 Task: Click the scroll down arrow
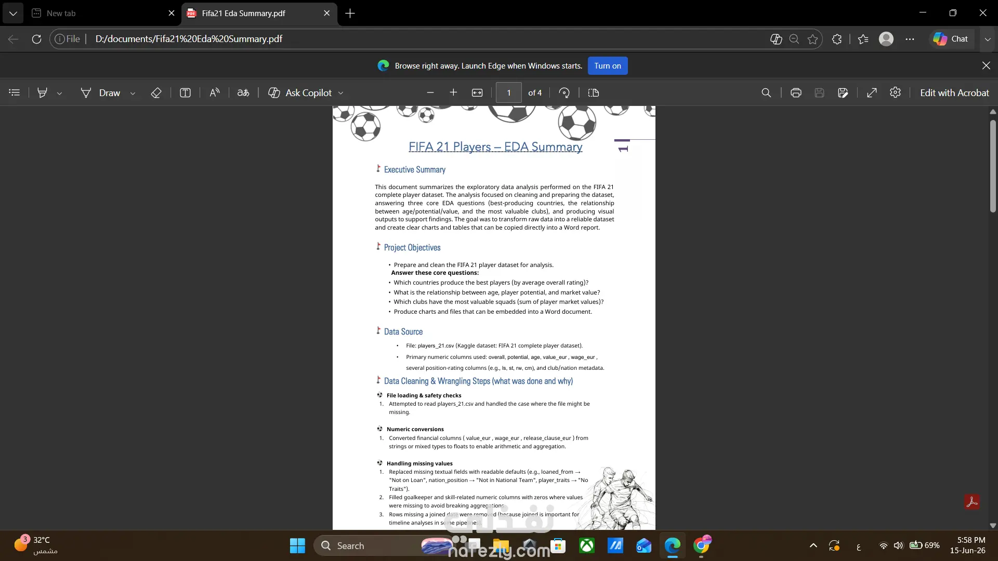click(x=993, y=526)
